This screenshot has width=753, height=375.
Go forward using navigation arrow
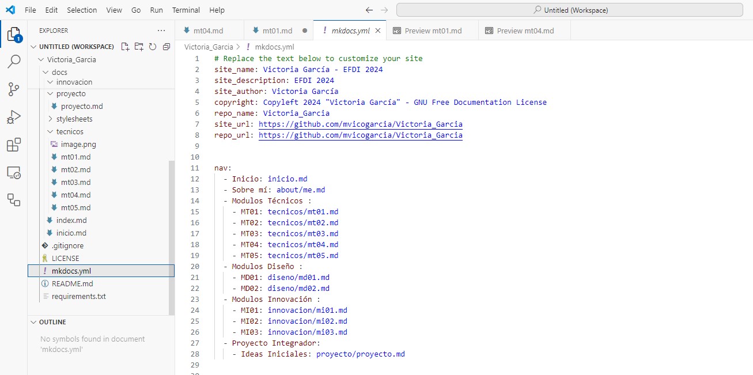coord(384,10)
